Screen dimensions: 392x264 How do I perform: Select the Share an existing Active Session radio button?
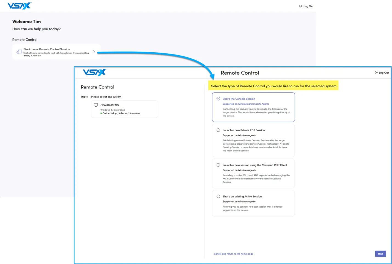pos(218,197)
